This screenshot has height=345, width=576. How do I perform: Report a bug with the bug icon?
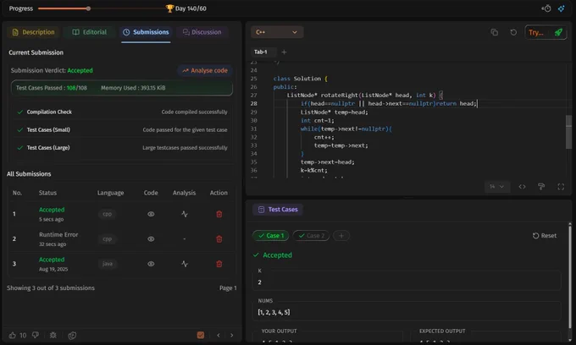53,335
